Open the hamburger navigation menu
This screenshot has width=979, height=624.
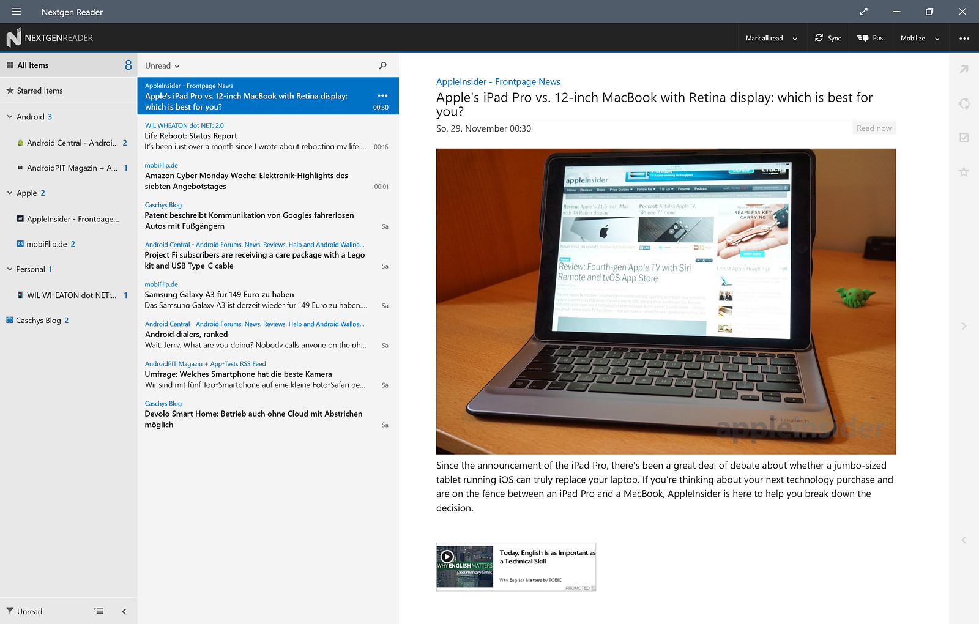point(17,12)
